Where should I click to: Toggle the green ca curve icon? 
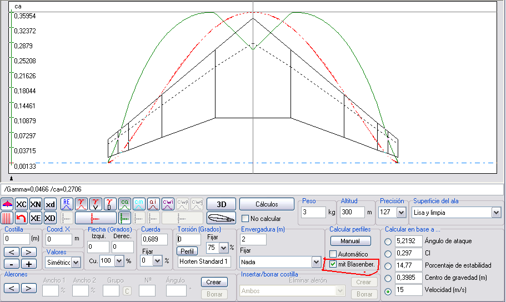(x=124, y=204)
